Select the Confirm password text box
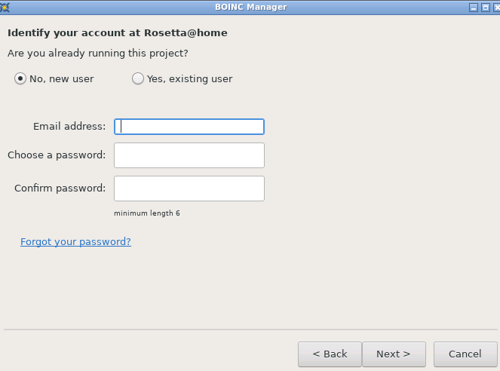This screenshot has height=371, width=500. 189,189
